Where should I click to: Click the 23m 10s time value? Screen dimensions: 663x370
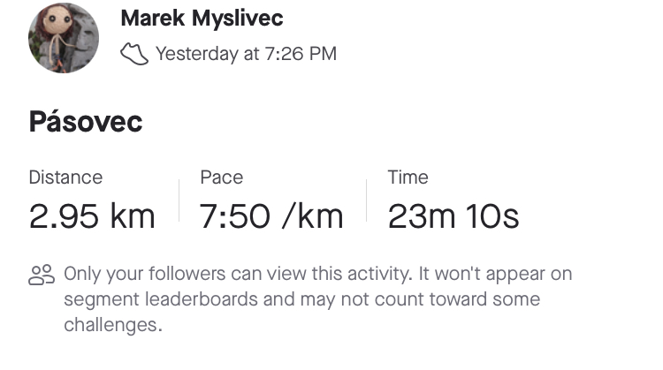tap(453, 216)
